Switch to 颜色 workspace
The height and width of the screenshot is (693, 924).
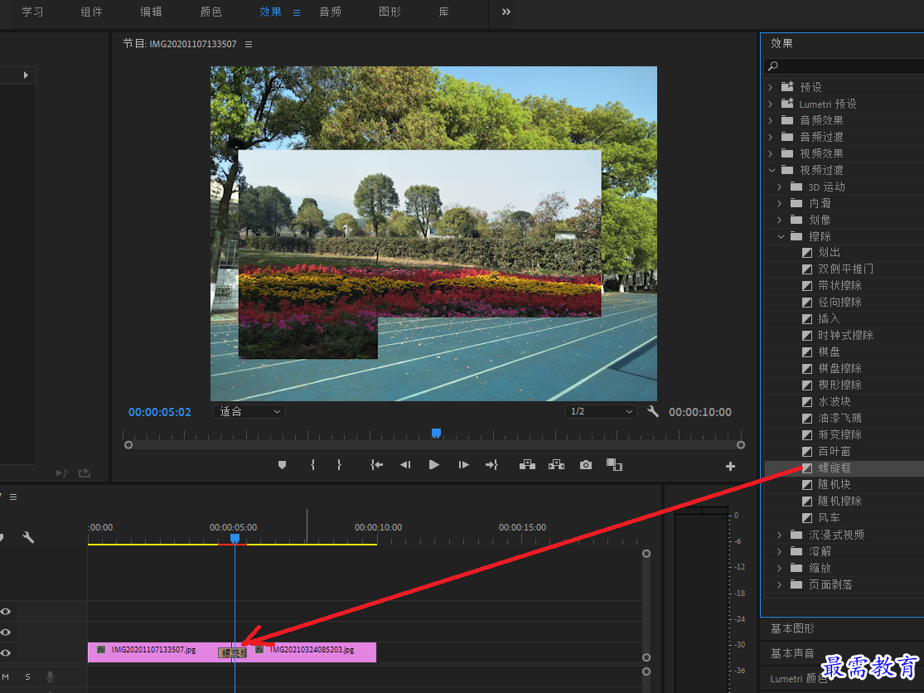210,12
